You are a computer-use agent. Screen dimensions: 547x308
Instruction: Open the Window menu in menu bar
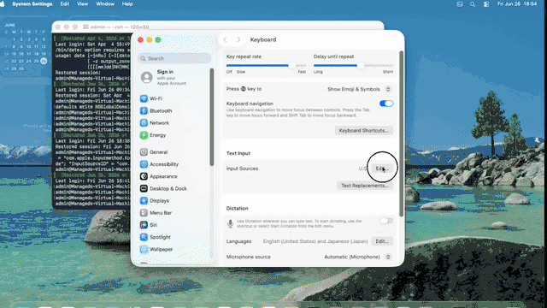[x=105, y=4]
